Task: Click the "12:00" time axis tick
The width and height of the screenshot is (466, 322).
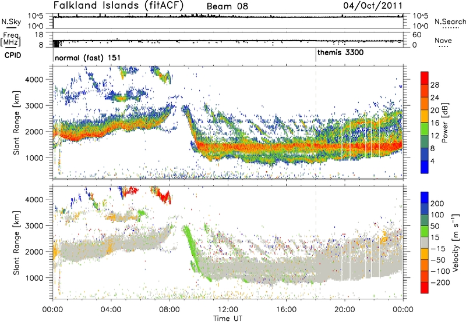Action: [x=228, y=310]
